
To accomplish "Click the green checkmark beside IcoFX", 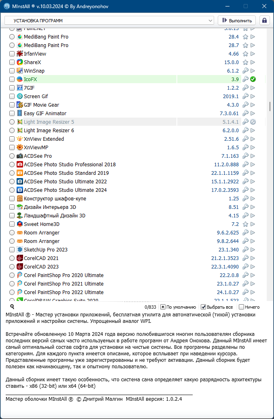I will tap(253, 79).
